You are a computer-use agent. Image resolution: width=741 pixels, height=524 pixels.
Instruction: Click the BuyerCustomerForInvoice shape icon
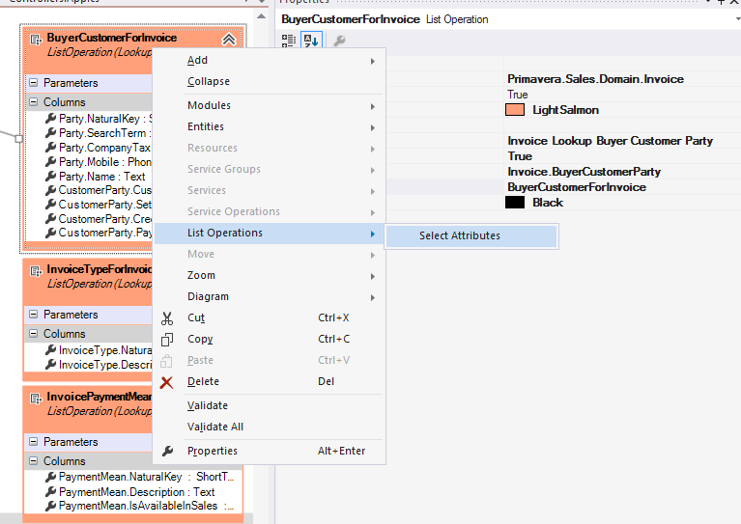pyautogui.click(x=36, y=40)
